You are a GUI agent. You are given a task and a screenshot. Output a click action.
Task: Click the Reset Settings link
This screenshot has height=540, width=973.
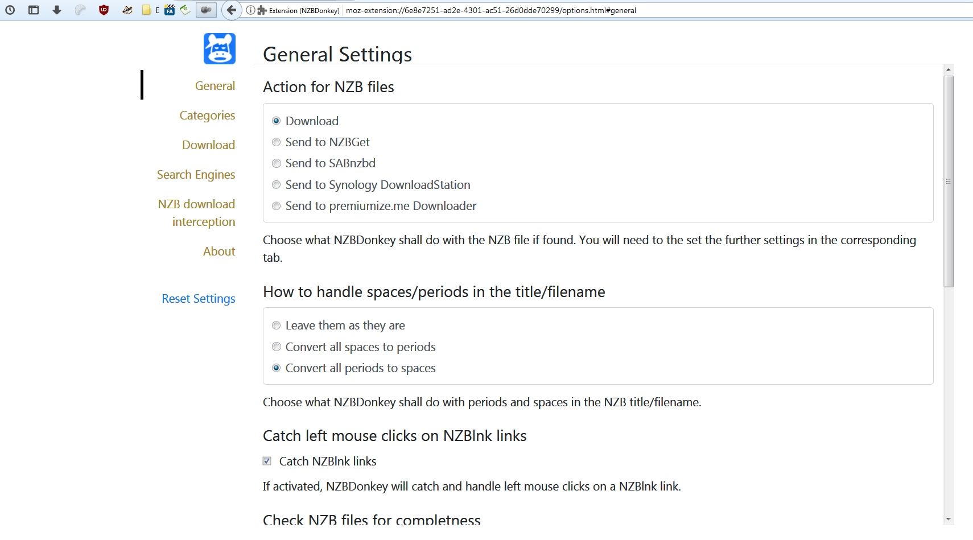click(x=198, y=299)
